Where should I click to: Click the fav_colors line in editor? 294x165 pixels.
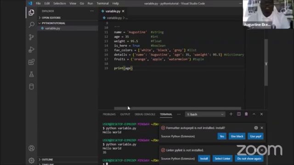pos(155,50)
